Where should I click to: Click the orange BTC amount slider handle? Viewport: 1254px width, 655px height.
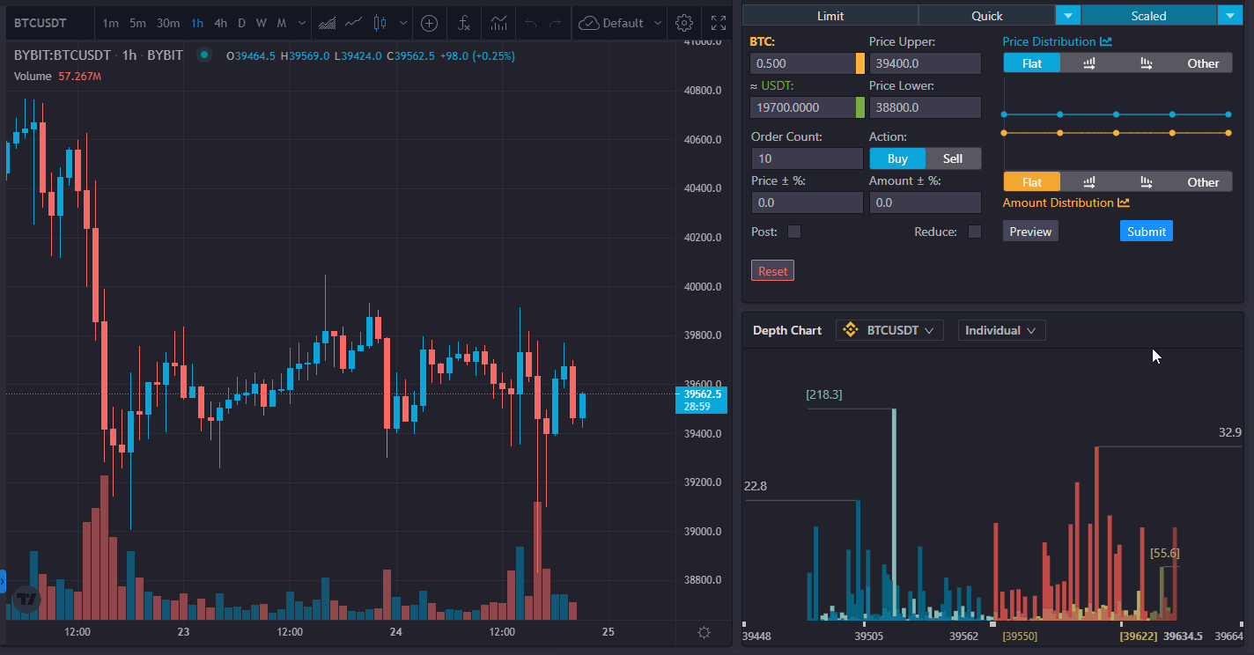pyautogui.click(x=860, y=63)
